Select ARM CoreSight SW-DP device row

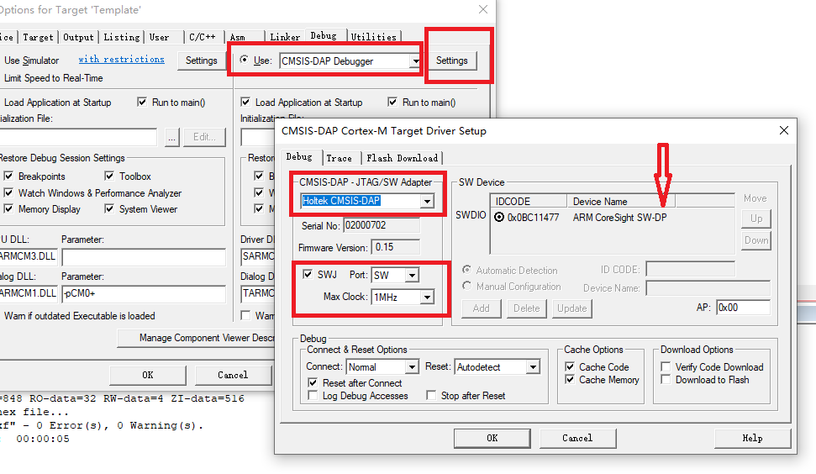click(612, 218)
